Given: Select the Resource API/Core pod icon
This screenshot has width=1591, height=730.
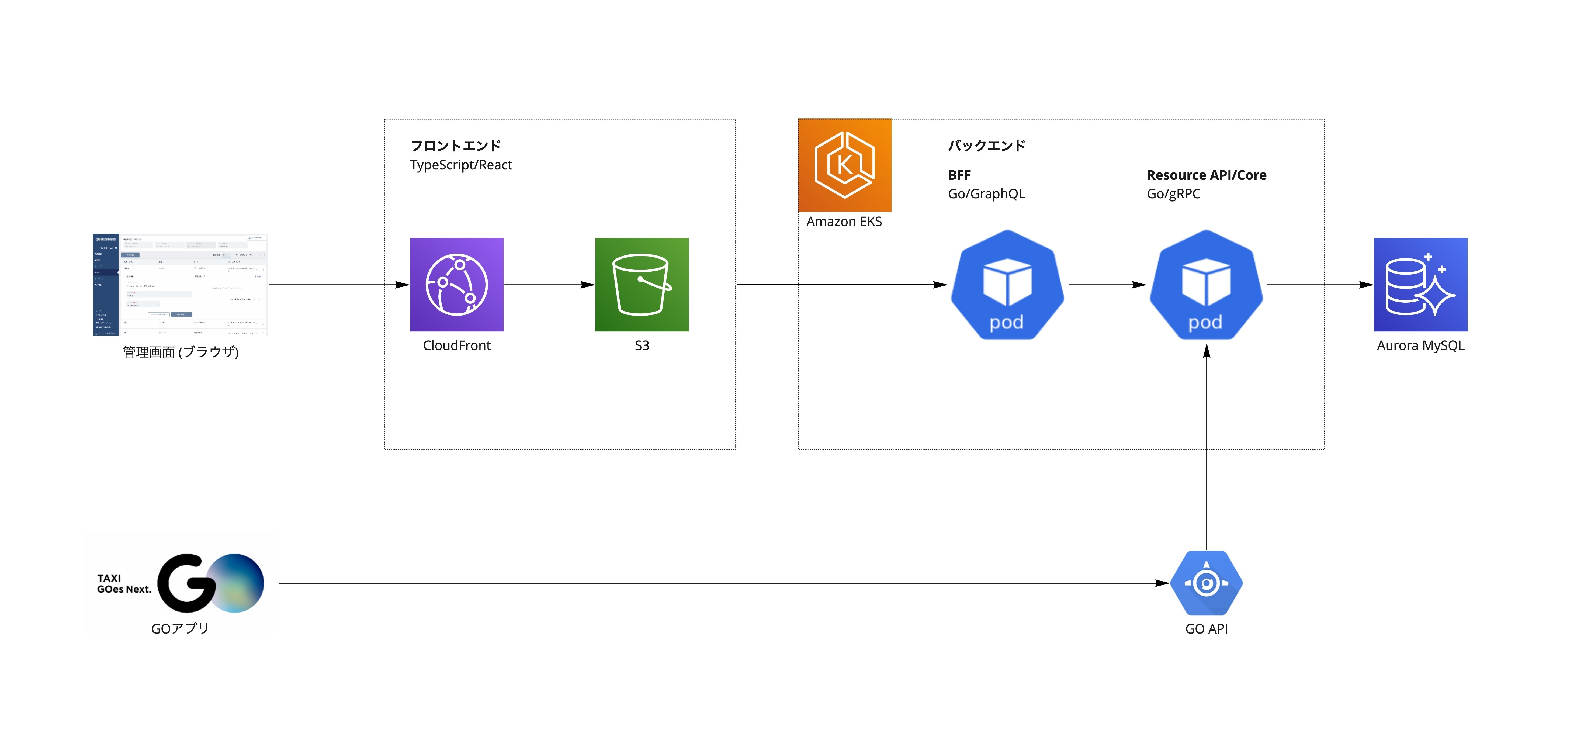Looking at the screenshot, I should 1206,285.
